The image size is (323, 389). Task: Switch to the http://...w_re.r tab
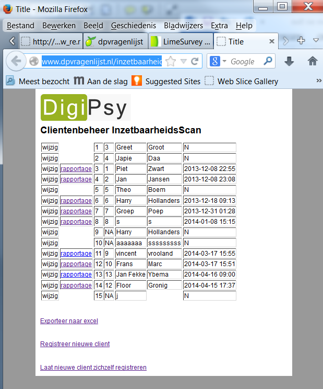[x=51, y=41]
